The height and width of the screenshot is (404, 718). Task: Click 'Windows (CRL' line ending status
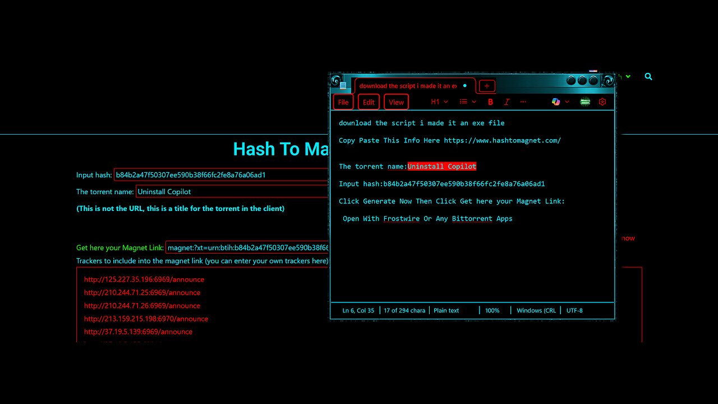click(x=536, y=310)
